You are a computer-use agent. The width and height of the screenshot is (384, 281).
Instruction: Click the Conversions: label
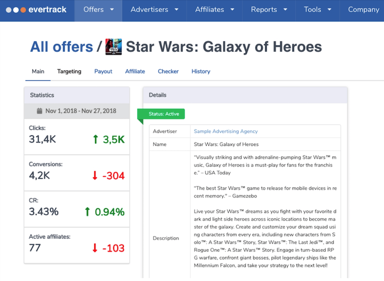coord(46,164)
